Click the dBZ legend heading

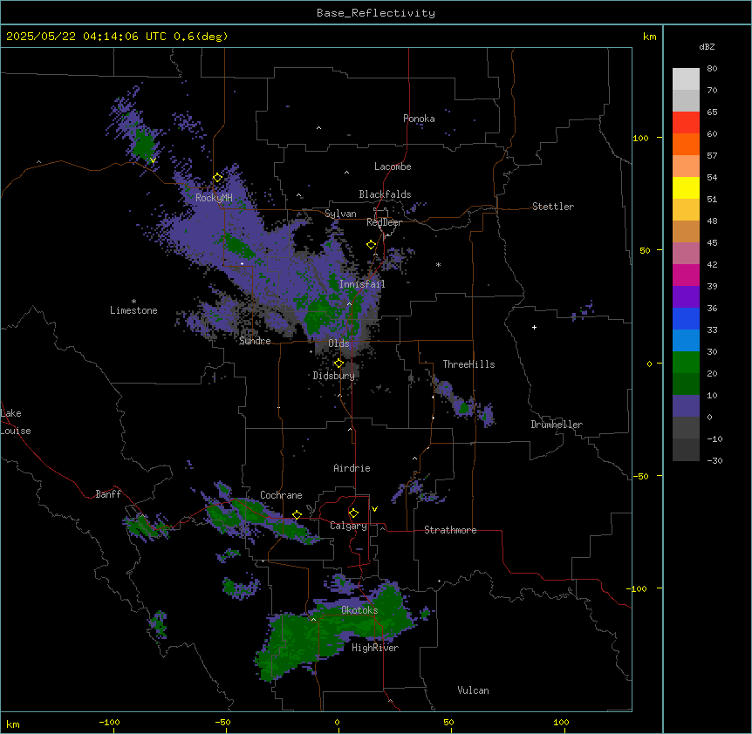pyautogui.click(x=707, y=46)
